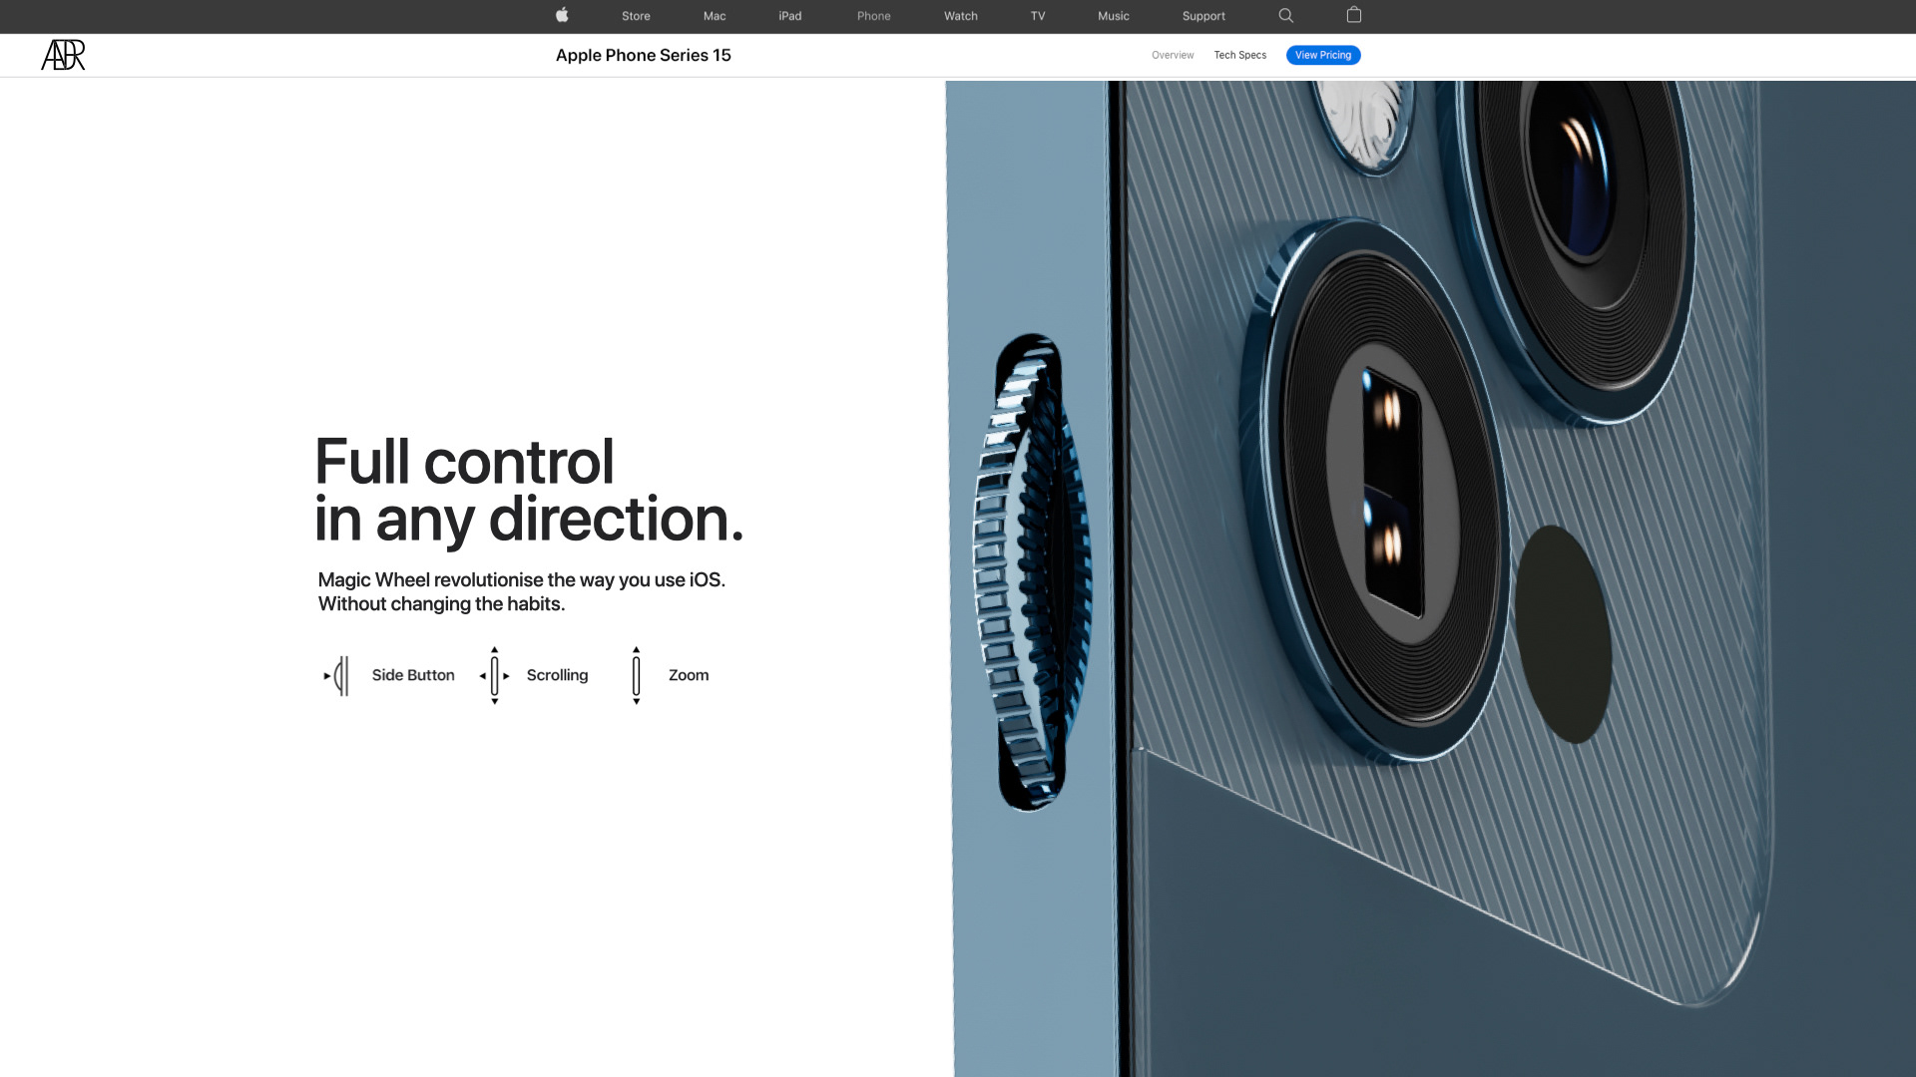Click the Apple logo icon

(562, 15)
